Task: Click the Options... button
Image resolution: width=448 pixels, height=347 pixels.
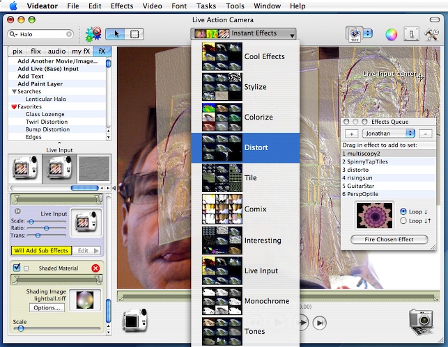Action: 47,307
